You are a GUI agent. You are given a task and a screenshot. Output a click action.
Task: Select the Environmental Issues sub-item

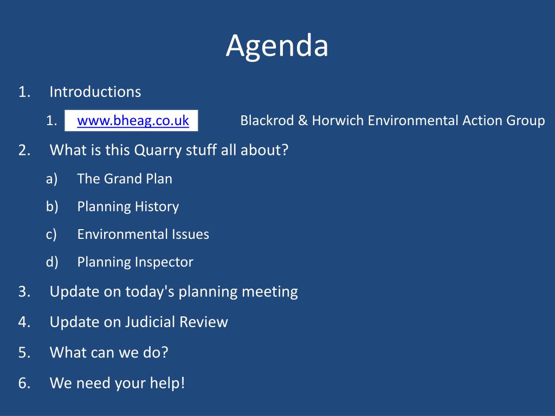tap(143, 234)
